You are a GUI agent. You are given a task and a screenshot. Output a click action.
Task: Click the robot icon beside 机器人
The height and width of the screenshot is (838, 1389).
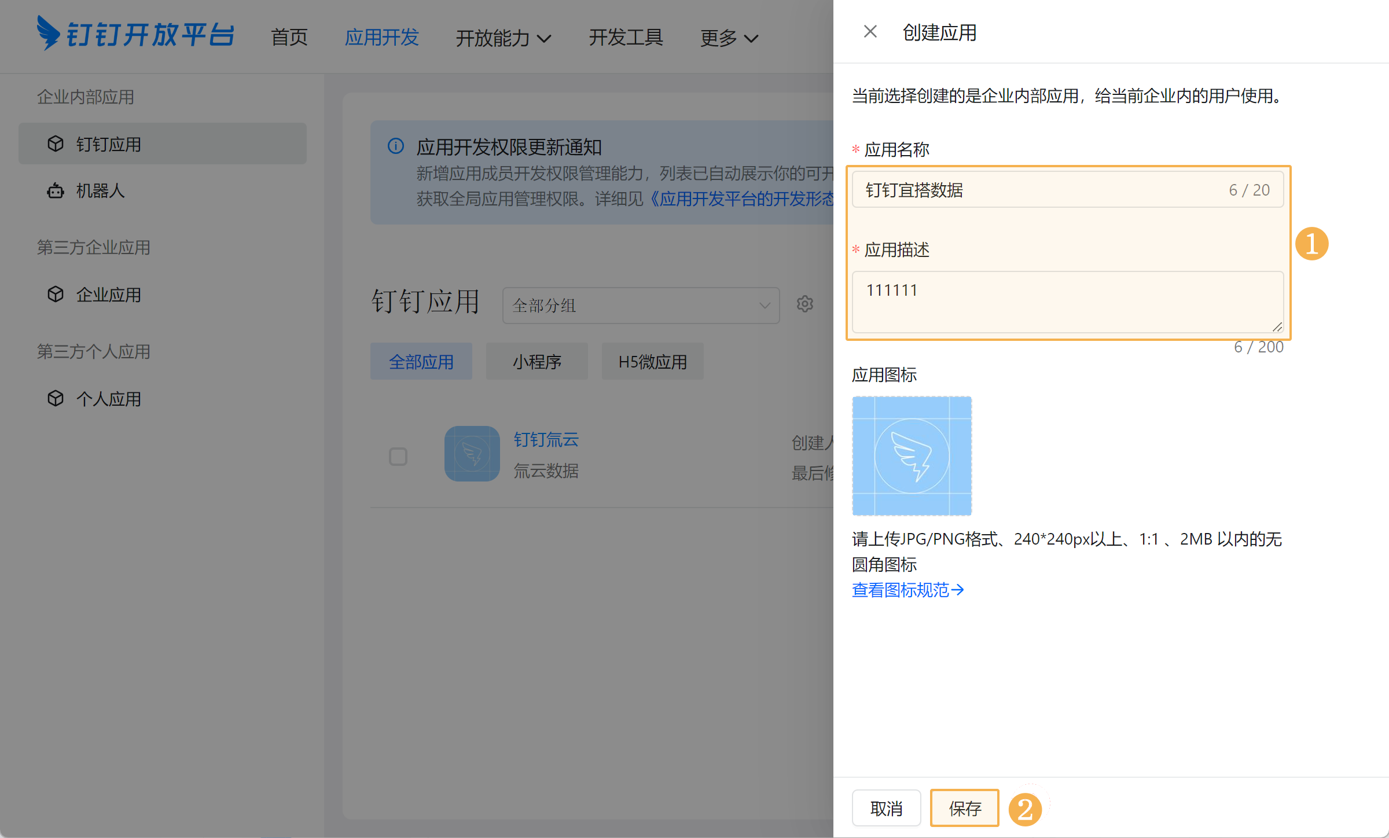pyautogui.click(x=56, y=190)
